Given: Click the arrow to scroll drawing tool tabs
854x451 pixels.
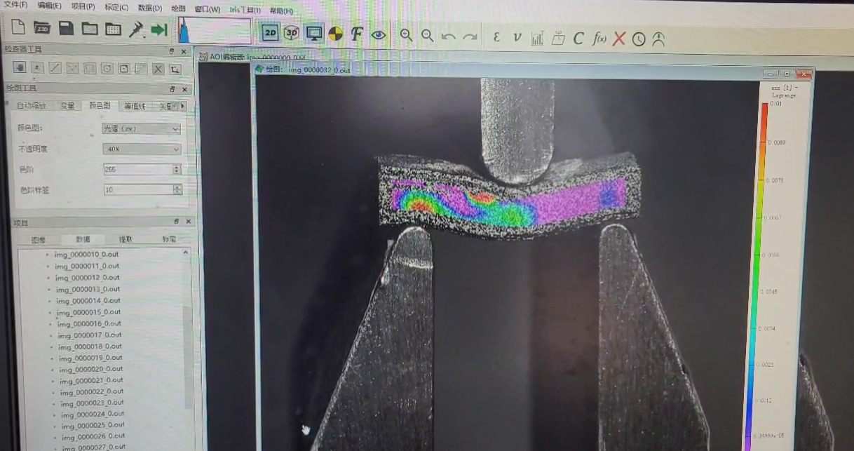Looking at the screenshot, I should [183, 106].
